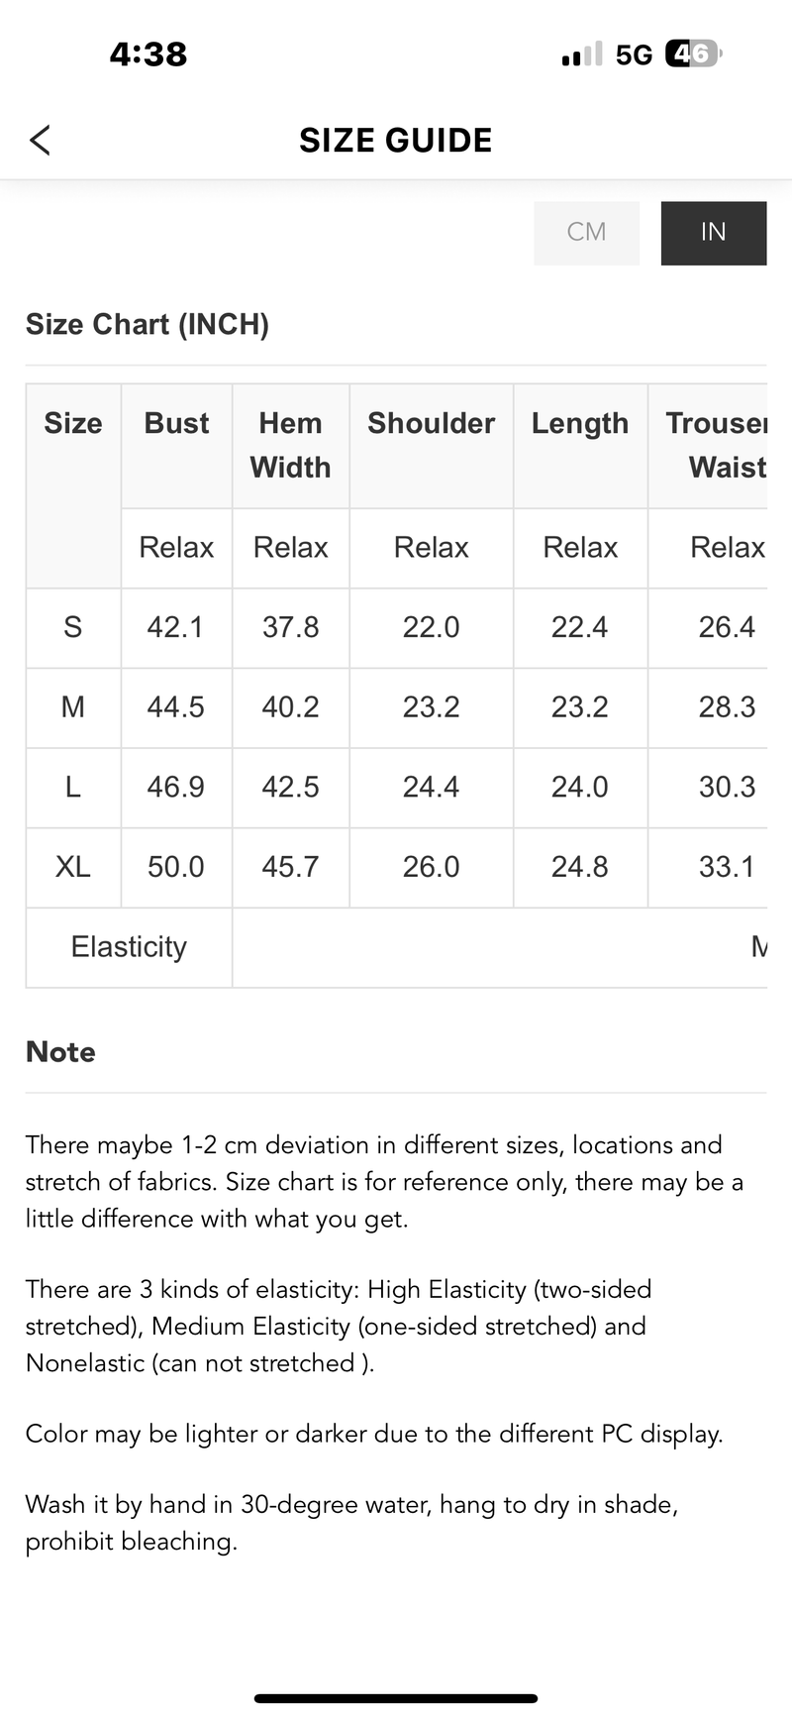Screen dimensions: 792x1718
Task: Tap the 5G network indicator
Action: click(x=634, y=54)
